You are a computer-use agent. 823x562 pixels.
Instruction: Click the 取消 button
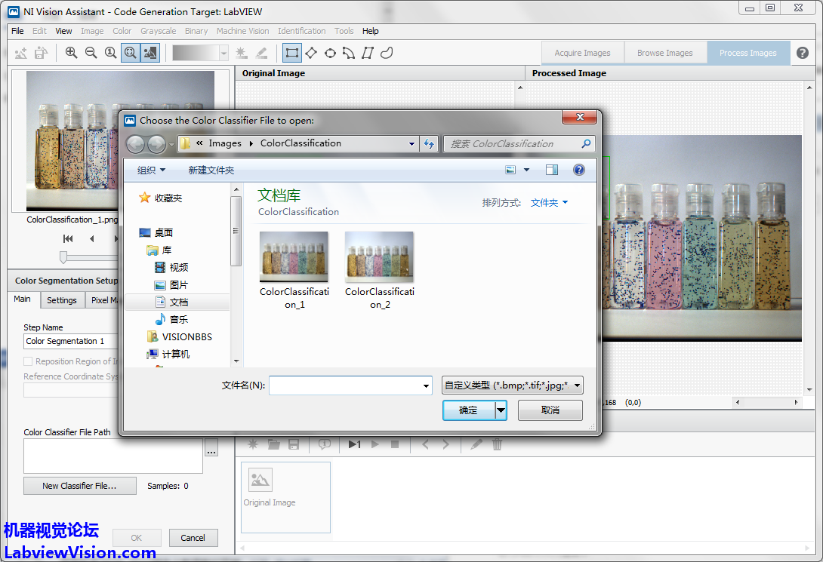tap(550, 410)
